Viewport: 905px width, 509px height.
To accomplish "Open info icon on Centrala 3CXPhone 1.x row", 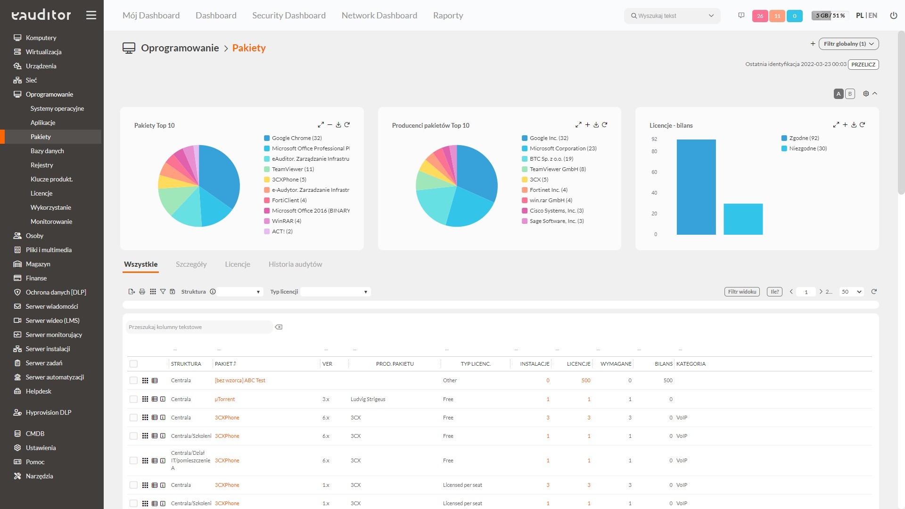I will 163,485.
